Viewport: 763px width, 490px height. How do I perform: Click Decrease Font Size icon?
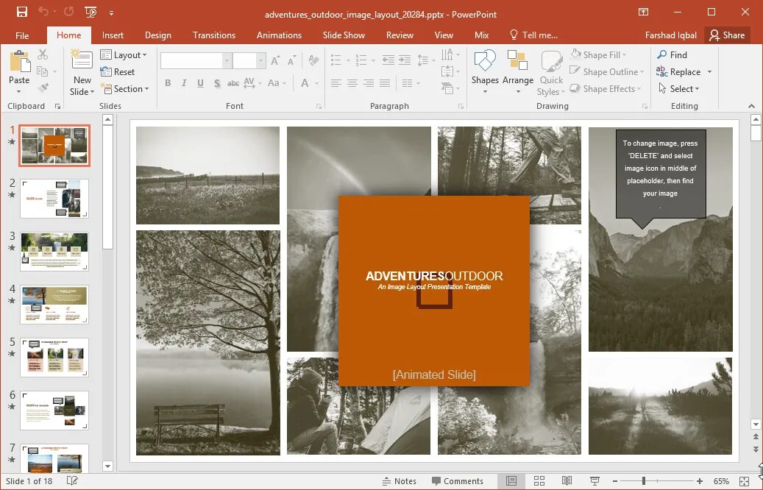[291, 60]
